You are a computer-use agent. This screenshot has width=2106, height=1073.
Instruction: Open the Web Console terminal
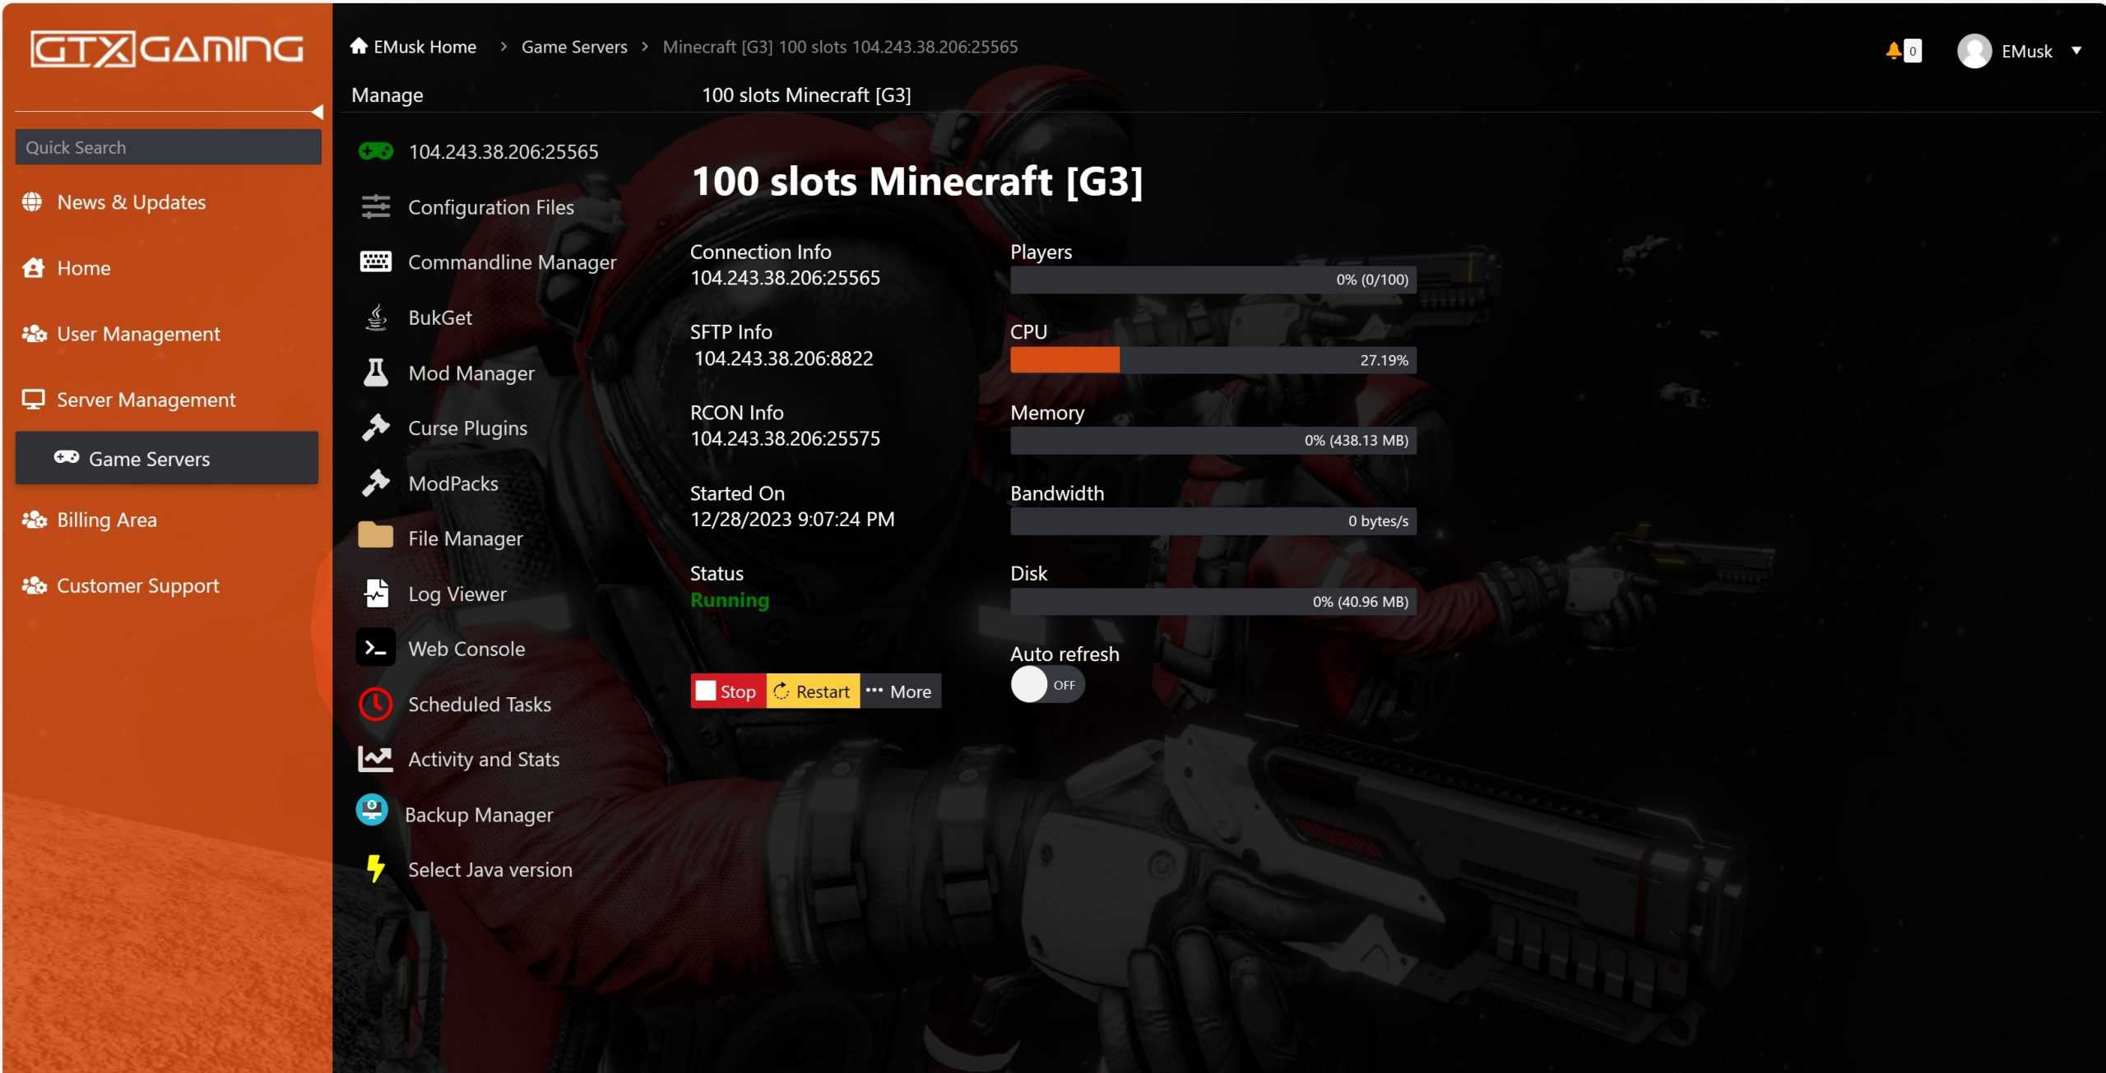pos(466,648)
